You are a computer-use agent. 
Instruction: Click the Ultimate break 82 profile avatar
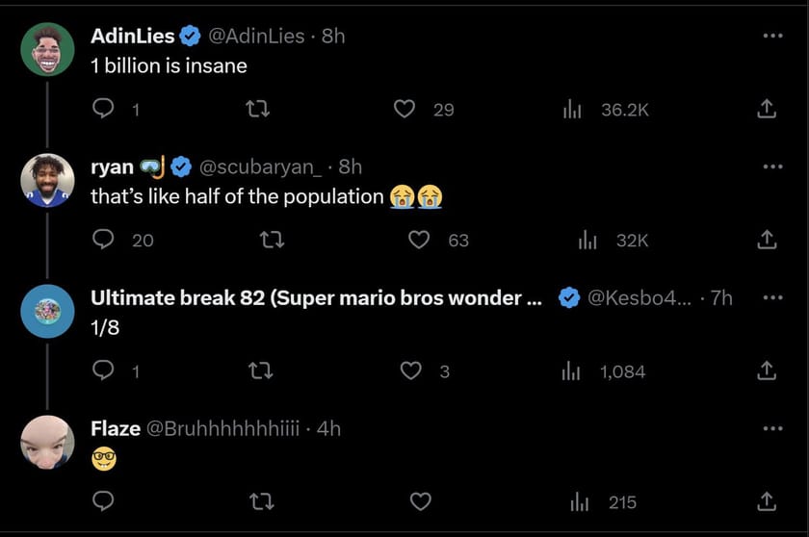pyautogui.click(x=47, y=311)
